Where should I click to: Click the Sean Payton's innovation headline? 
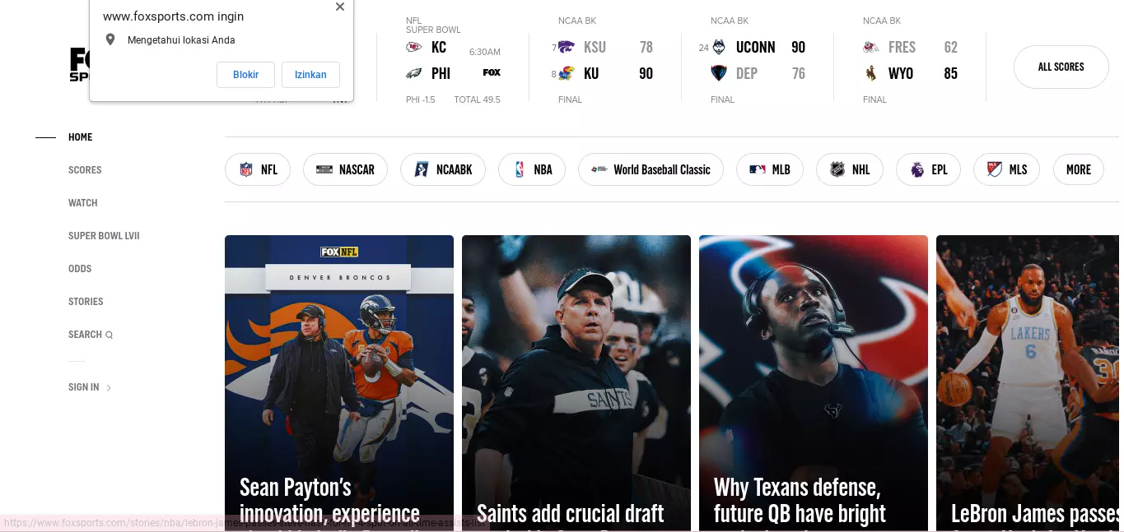[x=329, y=503]
